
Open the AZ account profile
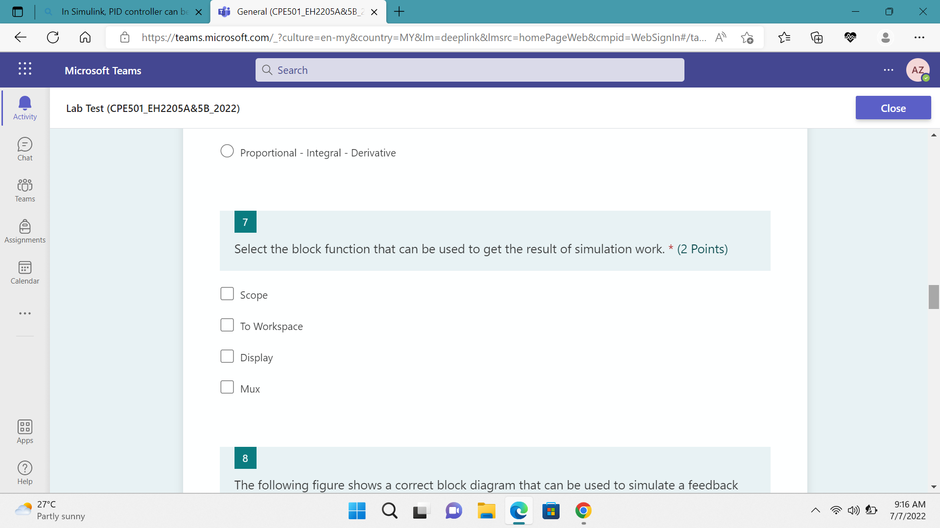coord(918,70)
